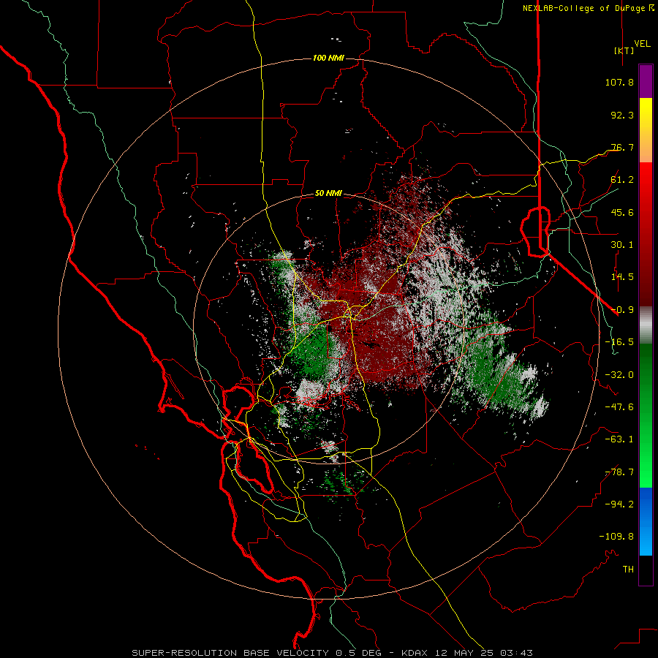Click the -109.8 legend value
This screenshot has width=658, height=658.
click(616, 537)
